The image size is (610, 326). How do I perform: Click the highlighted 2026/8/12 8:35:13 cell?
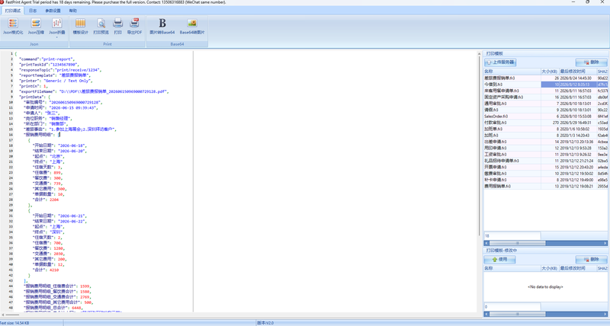578,85
